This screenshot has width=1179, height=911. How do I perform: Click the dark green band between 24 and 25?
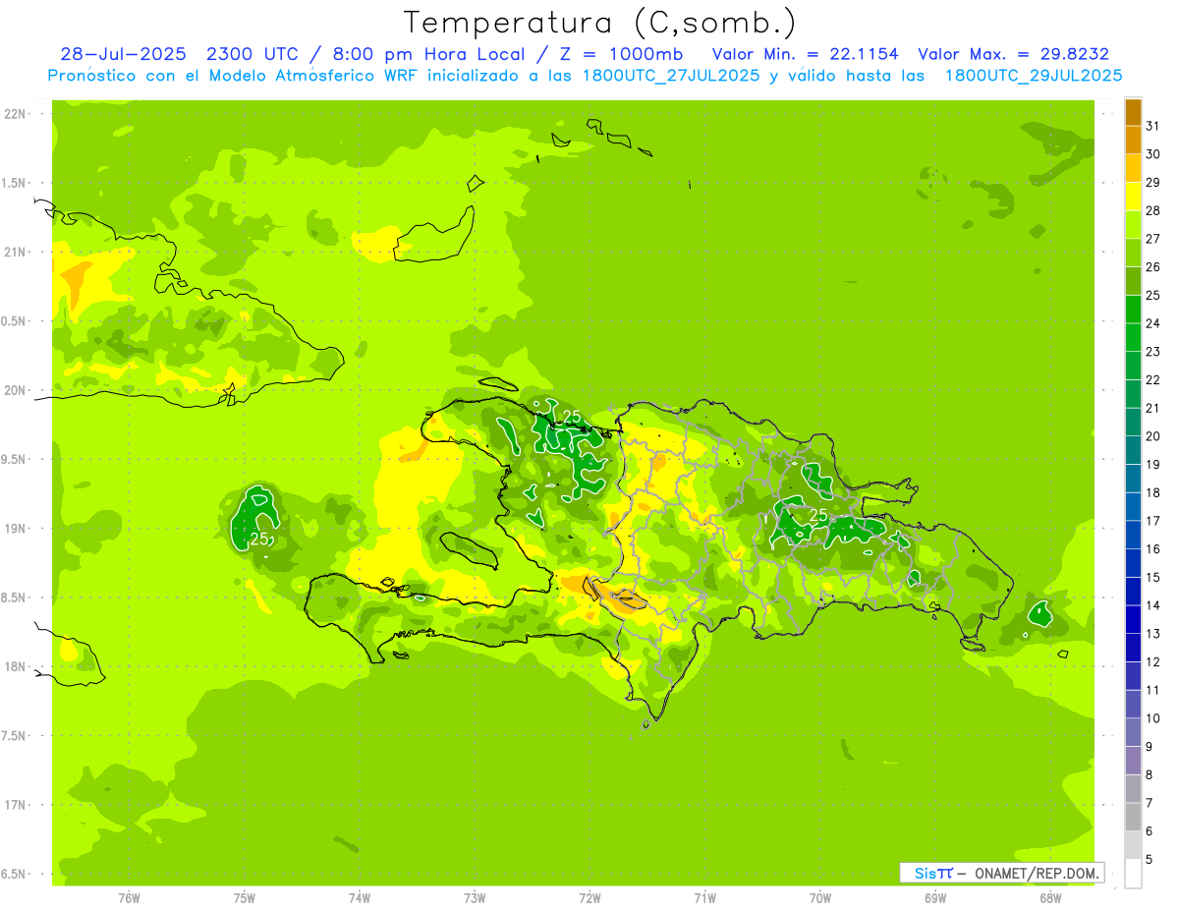point(1133,309)
